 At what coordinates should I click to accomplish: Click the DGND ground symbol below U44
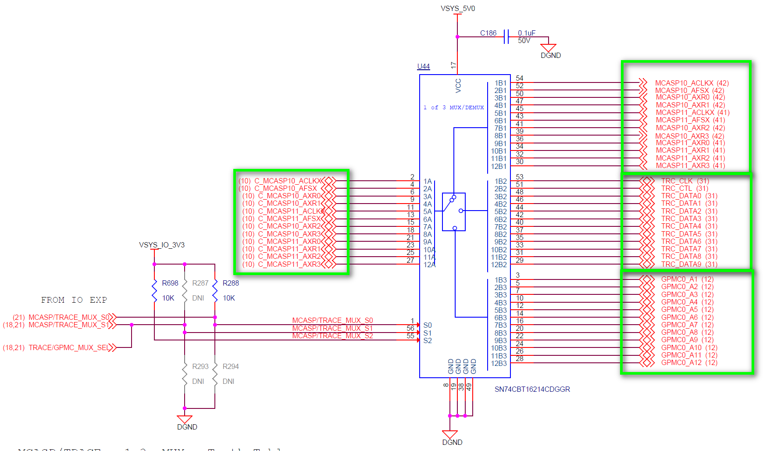[450, 435]
